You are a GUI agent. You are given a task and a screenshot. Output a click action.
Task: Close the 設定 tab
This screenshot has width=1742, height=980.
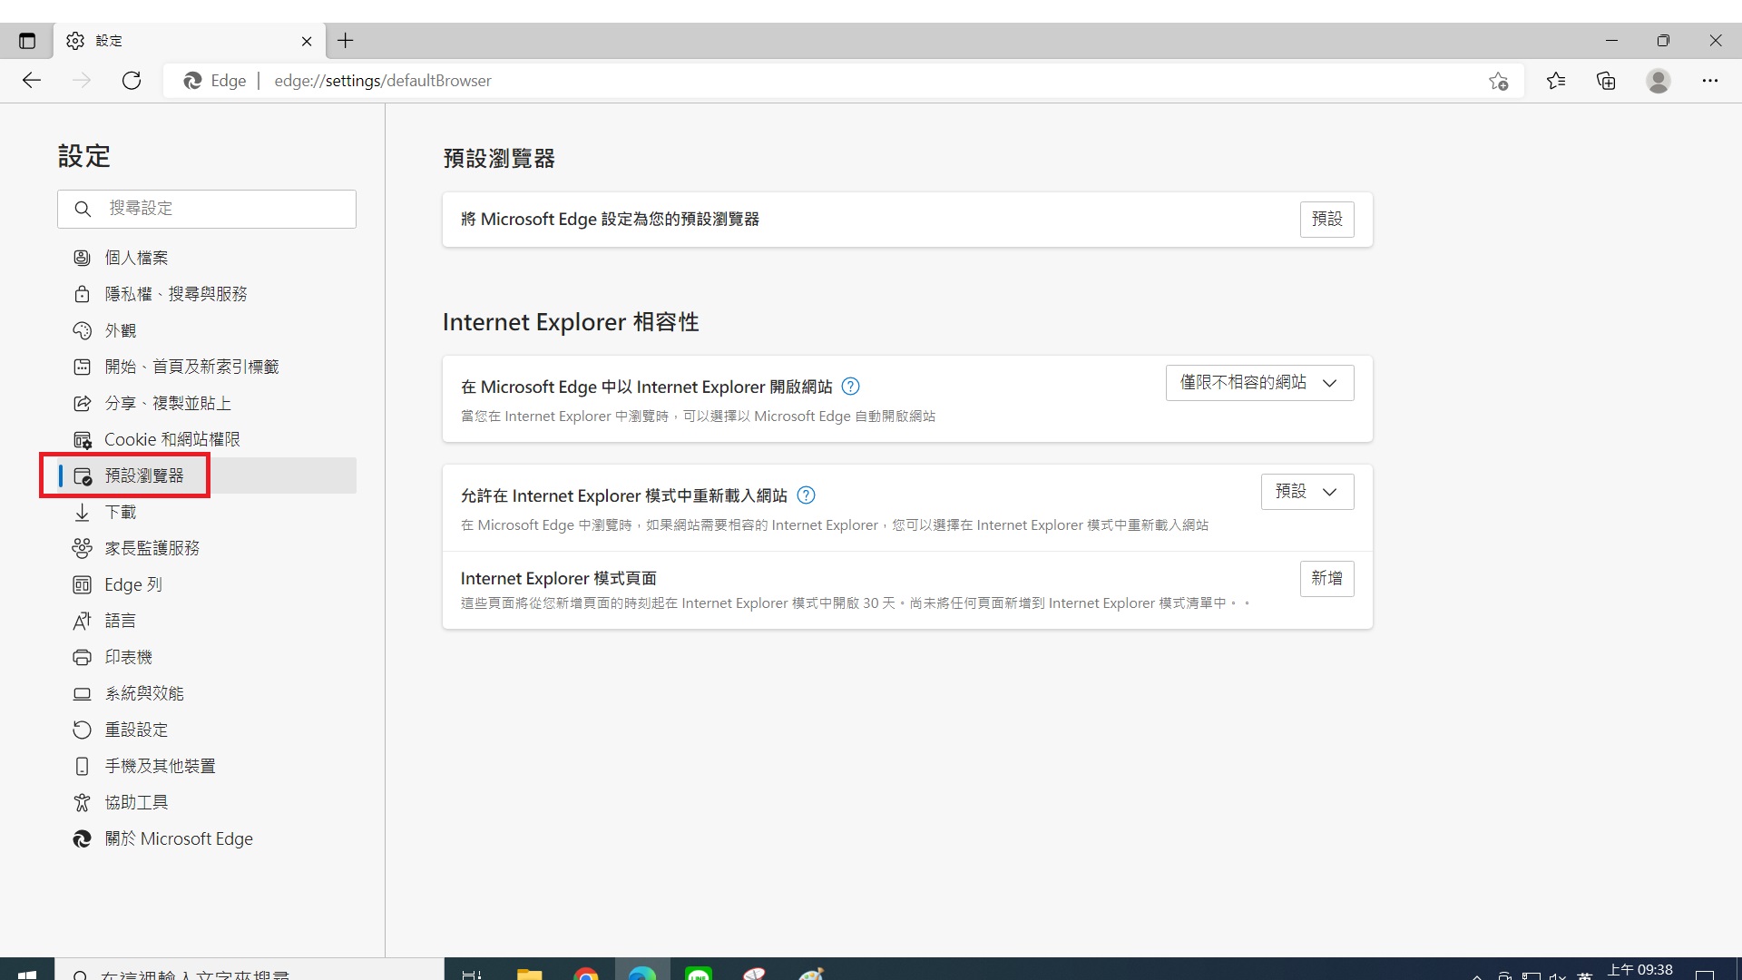click(307, 41)
